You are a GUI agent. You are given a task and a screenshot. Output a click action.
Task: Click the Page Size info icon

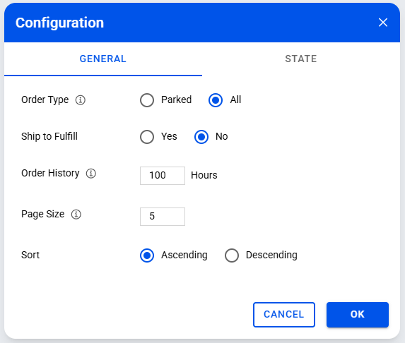pos(76,215)
